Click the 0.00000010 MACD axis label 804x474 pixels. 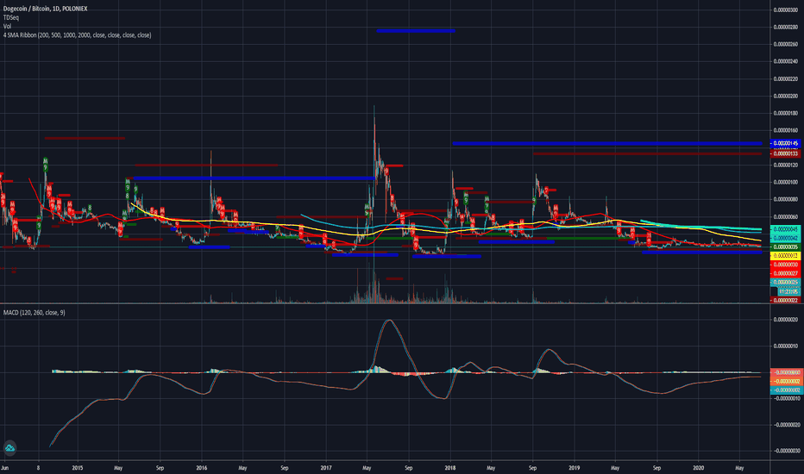tap(785, 346)
